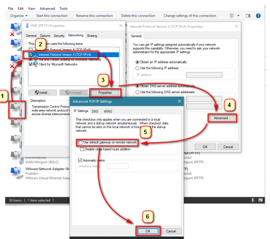Click the Interface metric input field
The width and height of the screenshot is (270, 239).
pyautogui.click(x=115, y=166)
